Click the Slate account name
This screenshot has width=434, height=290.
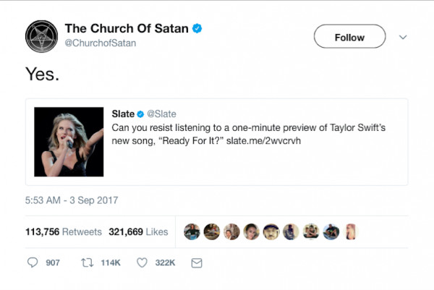coord(123,114)
